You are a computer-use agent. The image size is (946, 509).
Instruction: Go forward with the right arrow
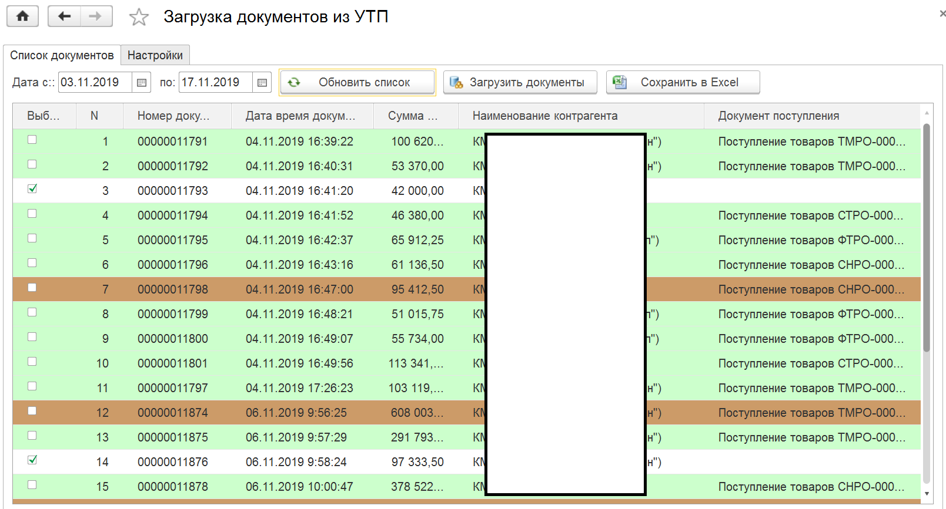pyautogui.click(x=95, y=16)
